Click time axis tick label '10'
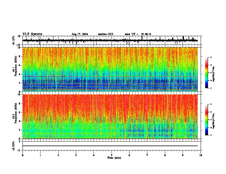The width and height of the screenshot is (226, 174). click(201, 155)
